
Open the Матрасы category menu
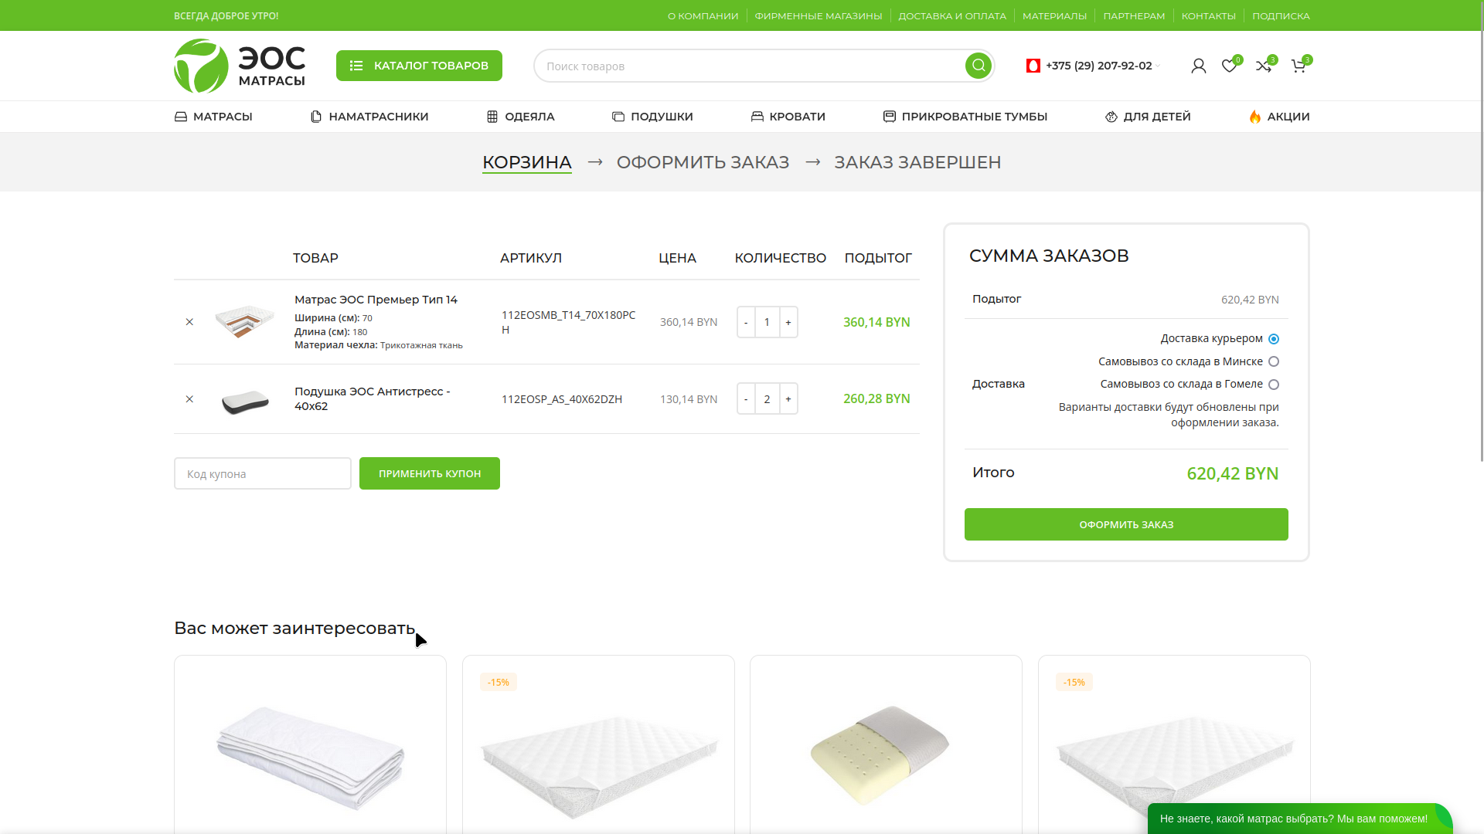pos(213,117)
